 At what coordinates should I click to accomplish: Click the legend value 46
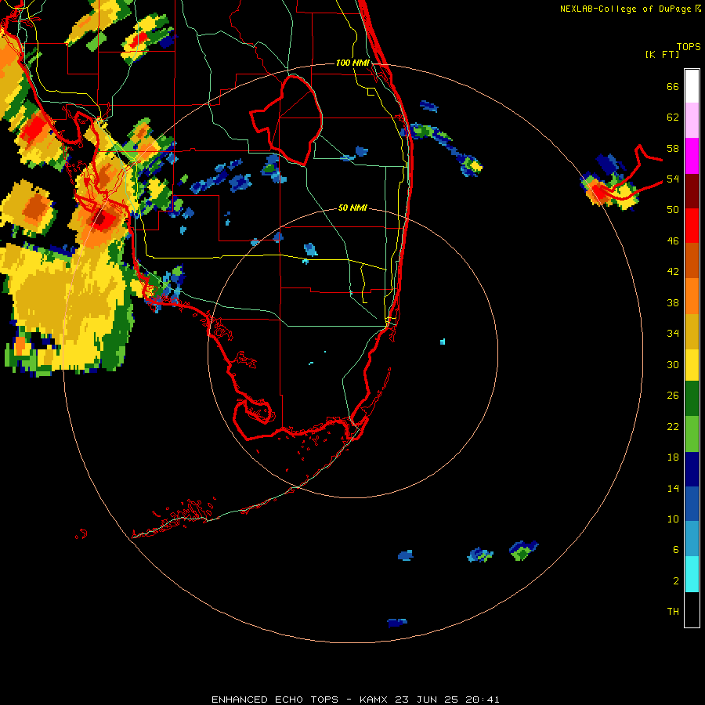673,240
